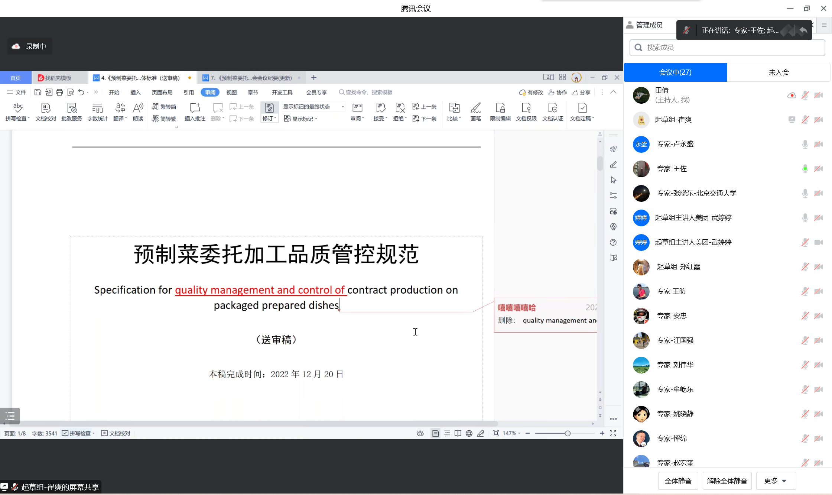Screen dimensions: 832x495
Task: Click the 全体静音 button
Action: pos(678,481)
